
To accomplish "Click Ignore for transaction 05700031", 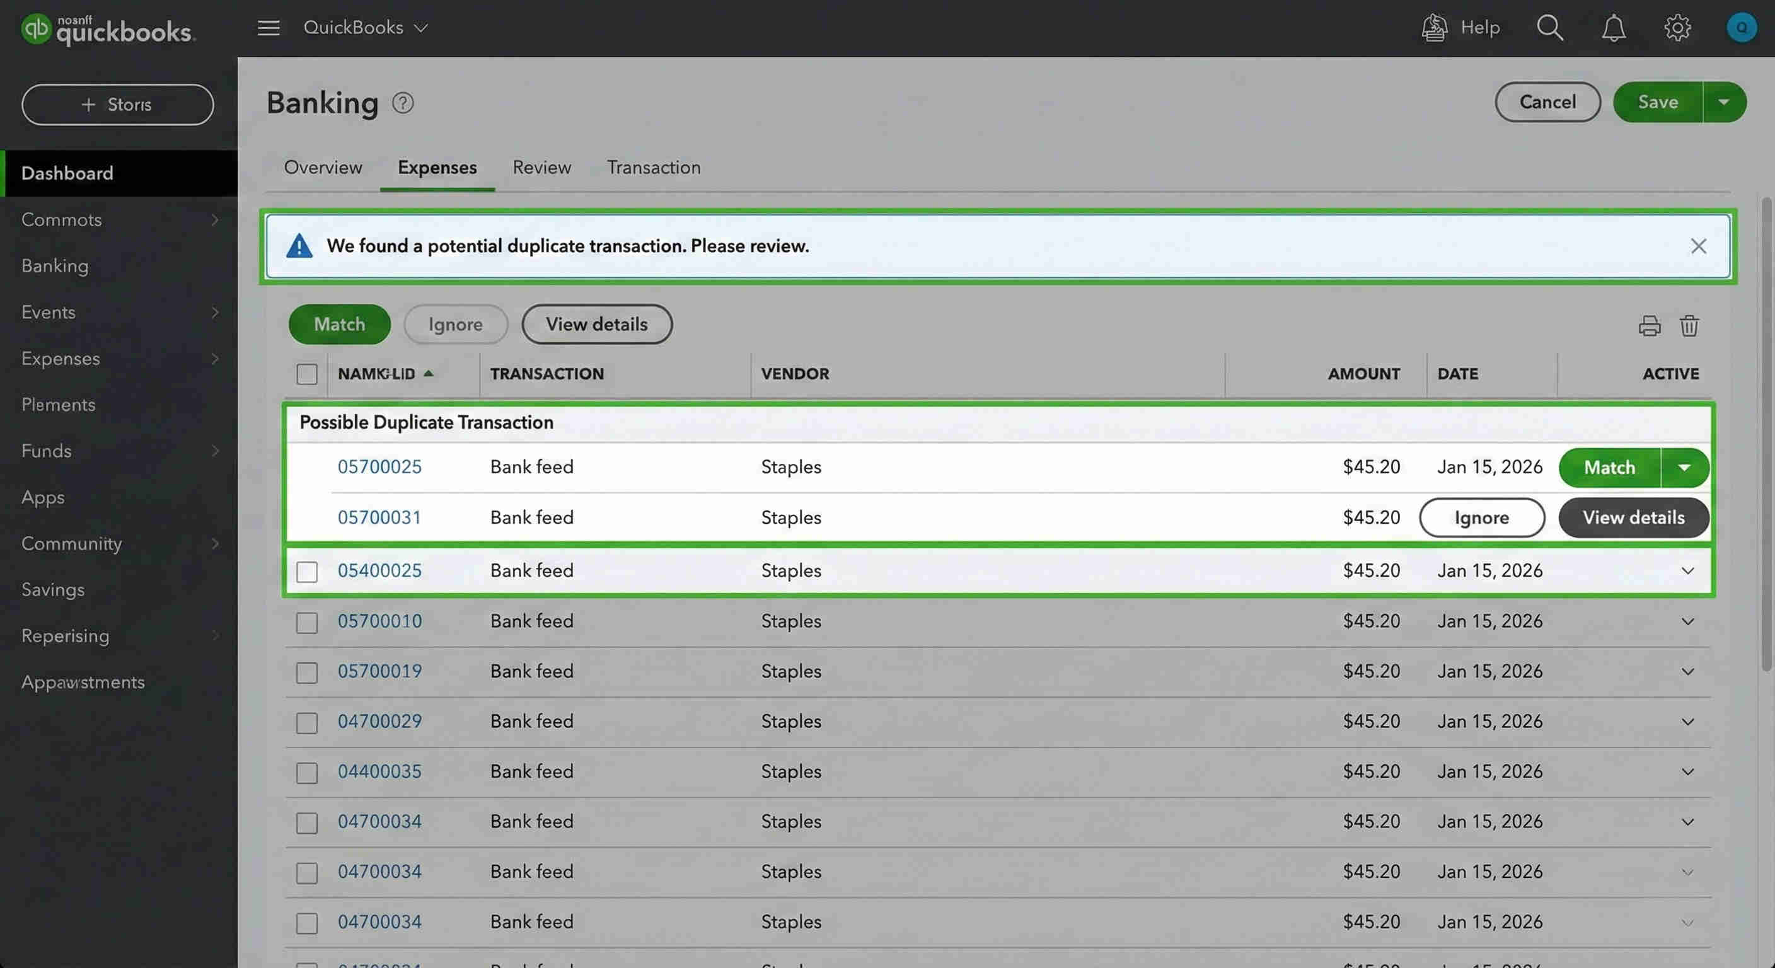I will tap(1481, 517).
